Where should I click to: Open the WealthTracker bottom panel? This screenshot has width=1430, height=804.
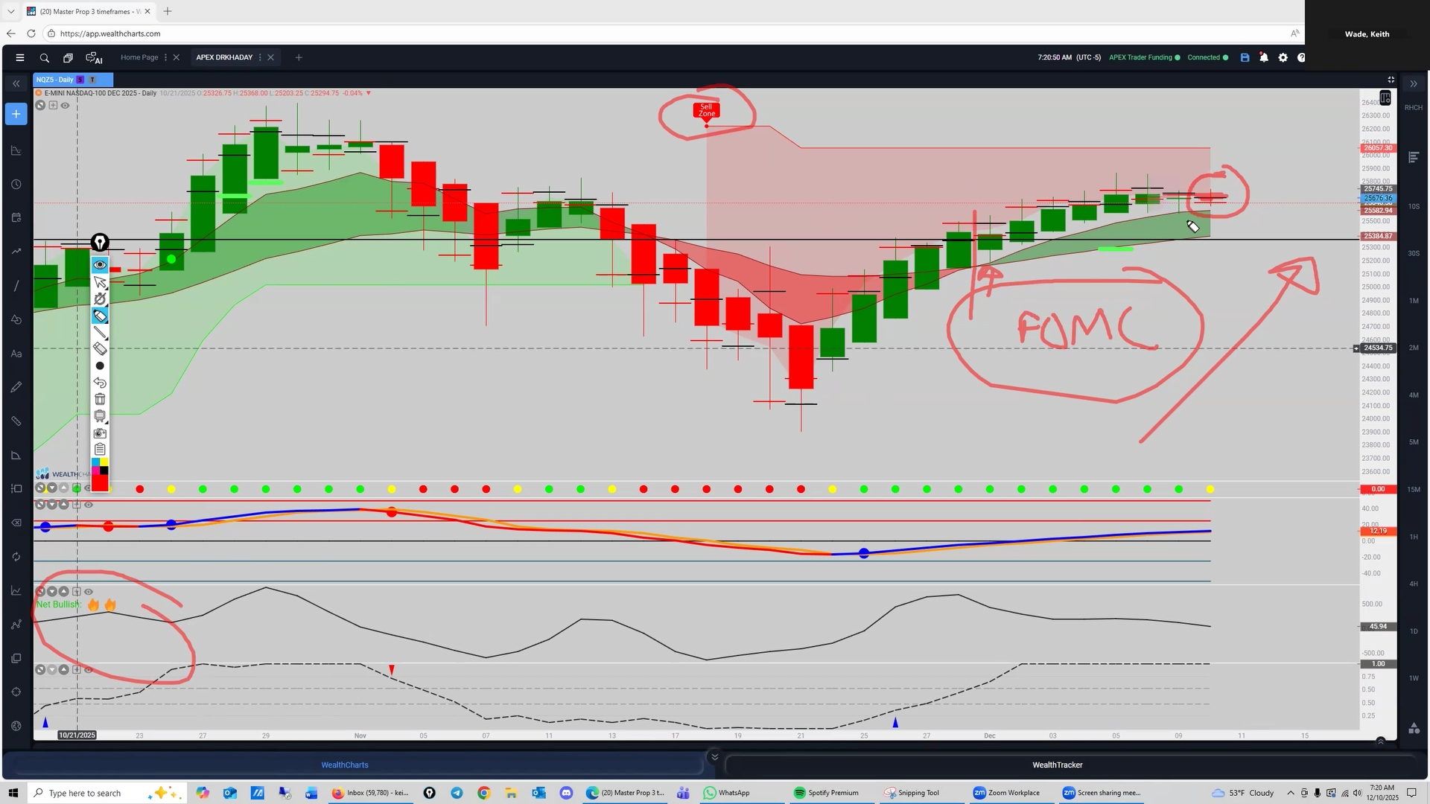click(x=1057, y=765)
